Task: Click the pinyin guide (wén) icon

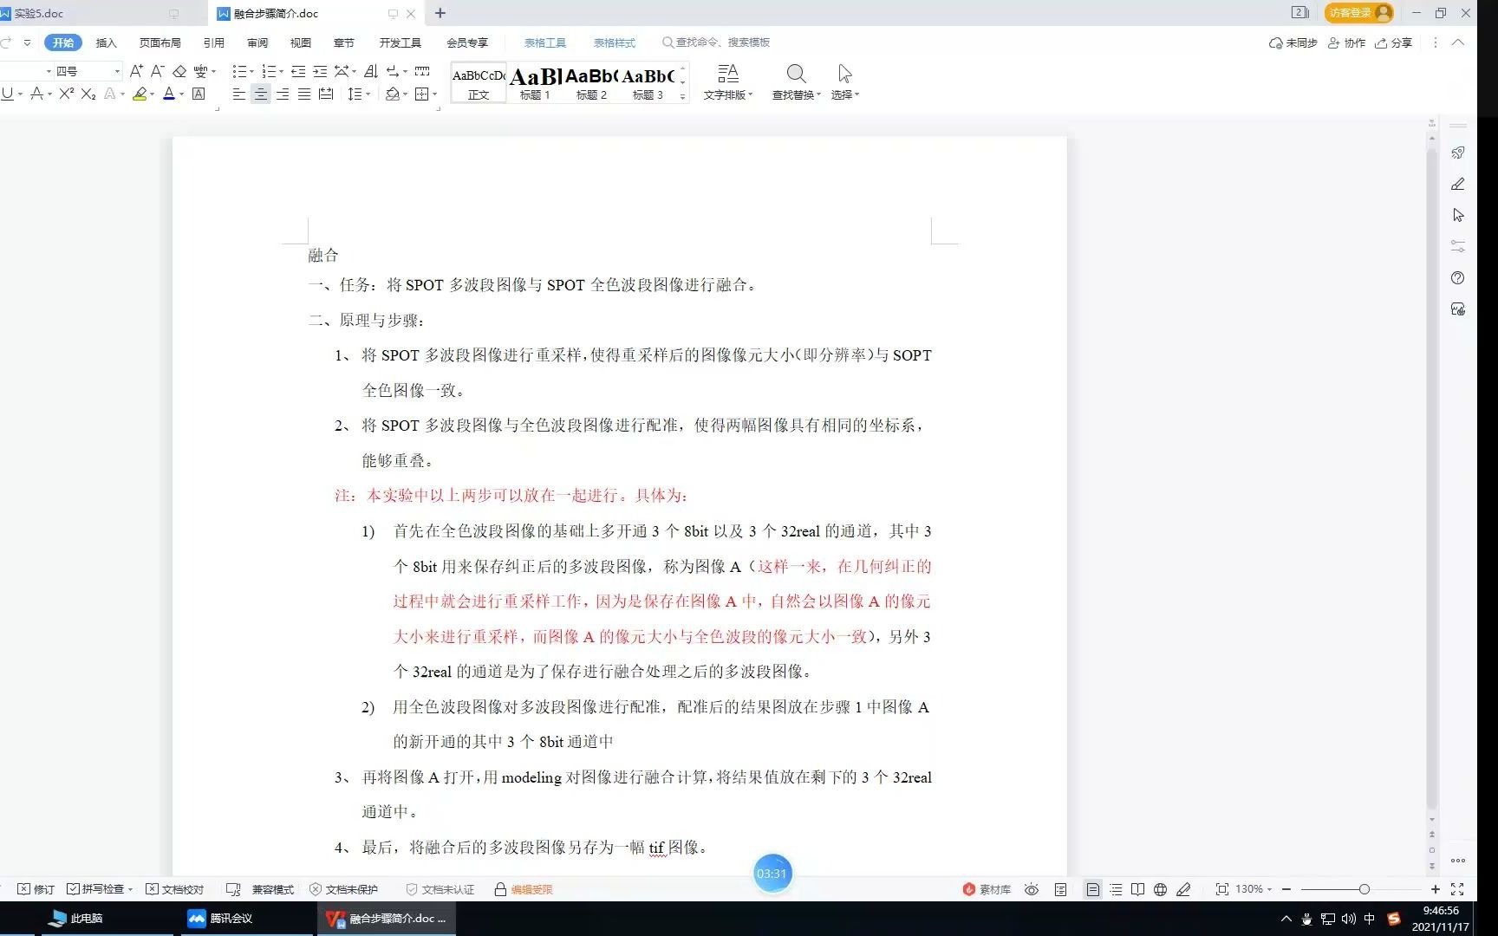Action: click(200, 71)
